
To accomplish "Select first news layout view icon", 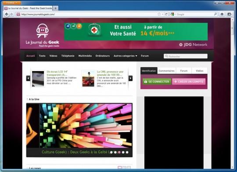I will click(119, 168).
